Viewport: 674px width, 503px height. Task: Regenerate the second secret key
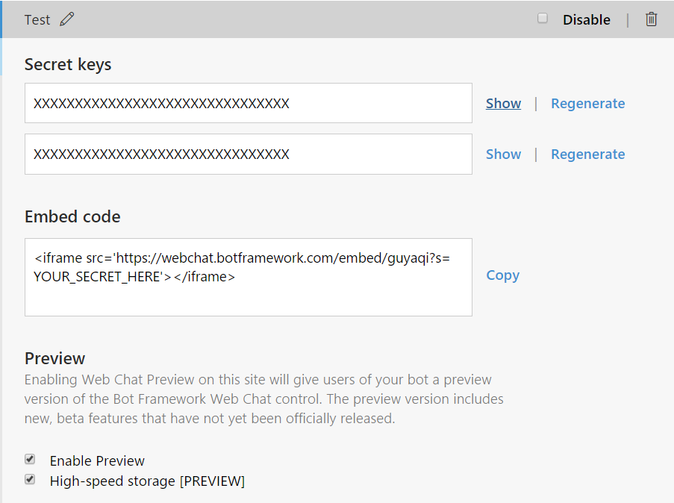[x=587, y=154]
